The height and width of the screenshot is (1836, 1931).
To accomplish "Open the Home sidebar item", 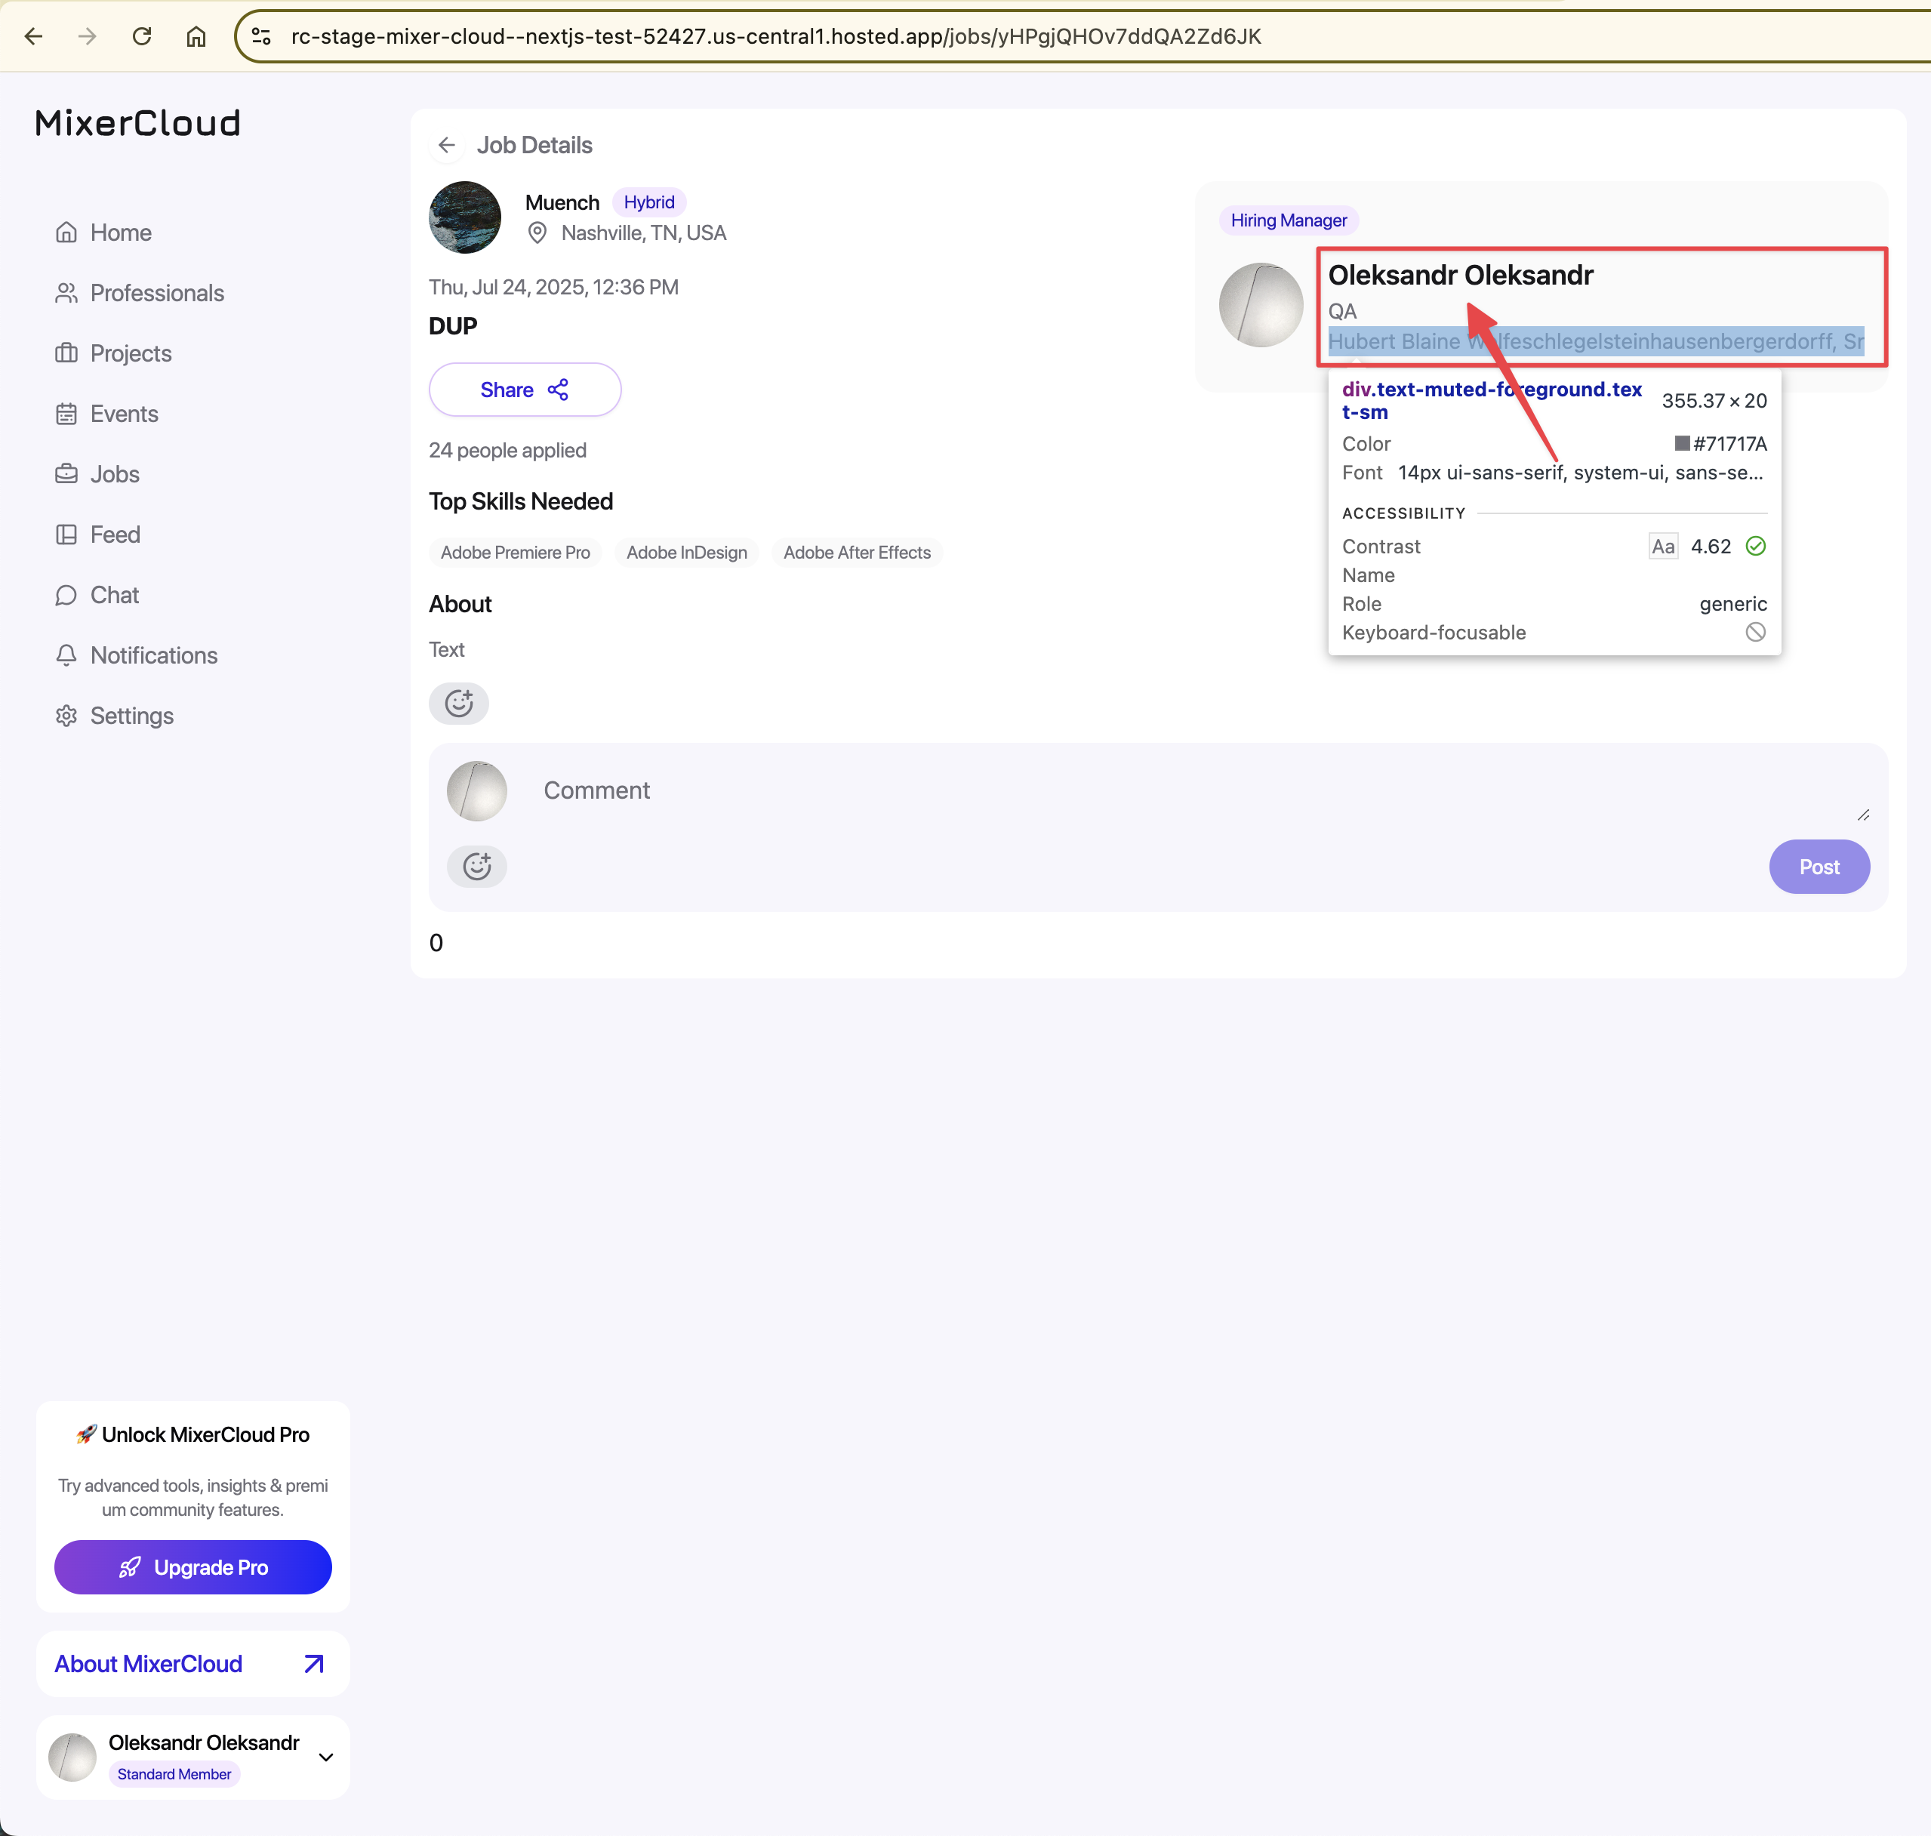I will [x=120, y=232].
